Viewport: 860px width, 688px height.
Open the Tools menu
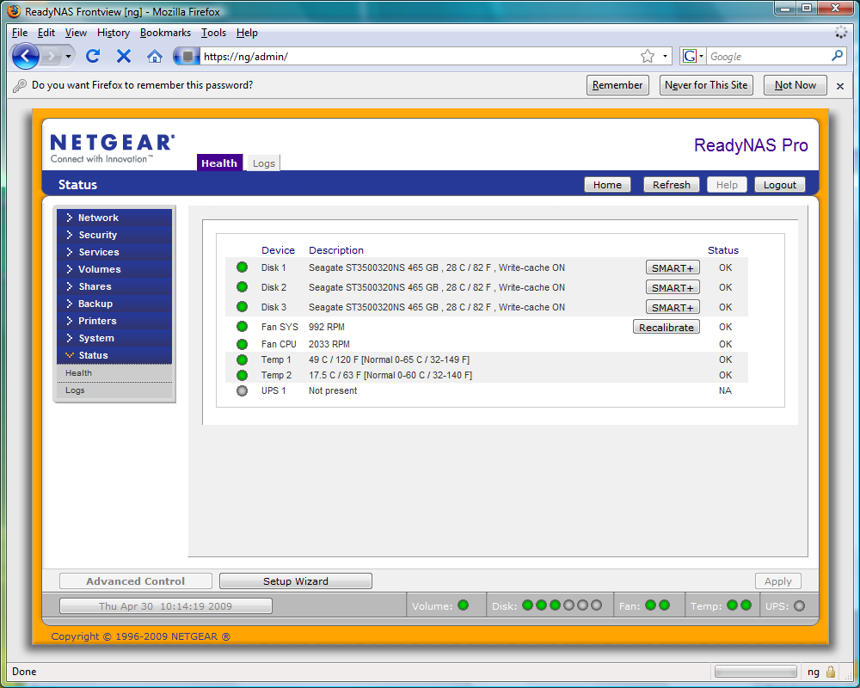(213, 33)
